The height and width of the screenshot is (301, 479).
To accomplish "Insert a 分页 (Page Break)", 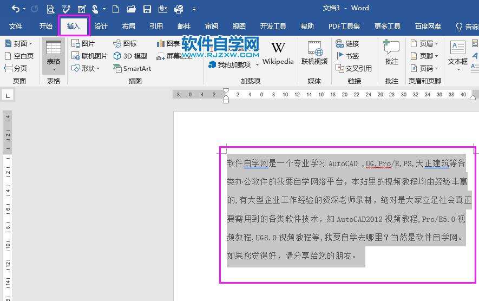I will (x=16, y=68).
